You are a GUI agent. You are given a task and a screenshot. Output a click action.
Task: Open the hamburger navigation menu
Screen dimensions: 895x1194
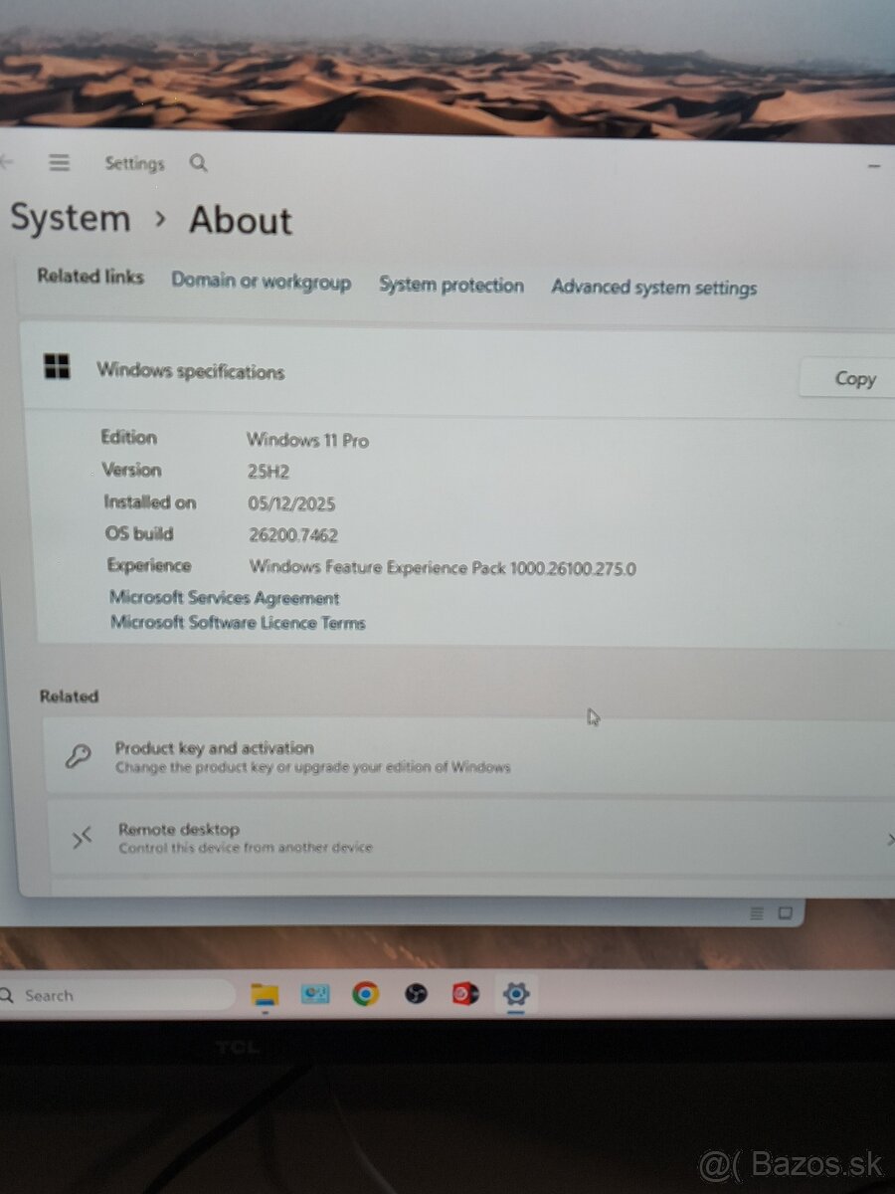click(60, 163)
